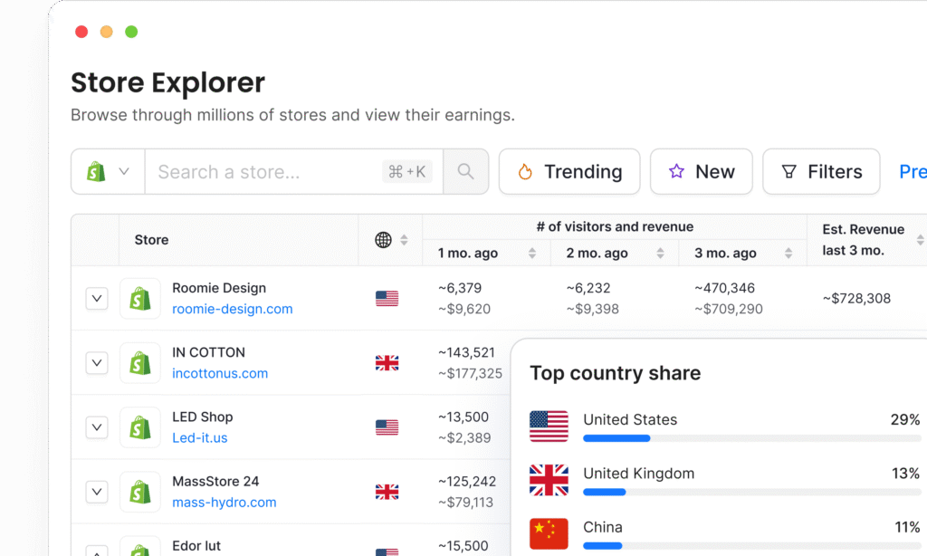Viewport: 927px width, 556px height.
Task: Open the Shopify platform dropdown
Action: [x=109, y=172]
